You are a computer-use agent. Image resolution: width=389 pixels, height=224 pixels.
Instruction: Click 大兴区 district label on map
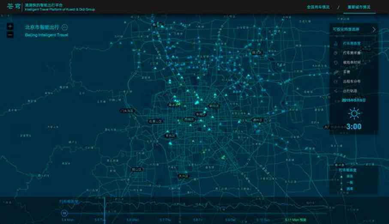click(x=184, y=176)
